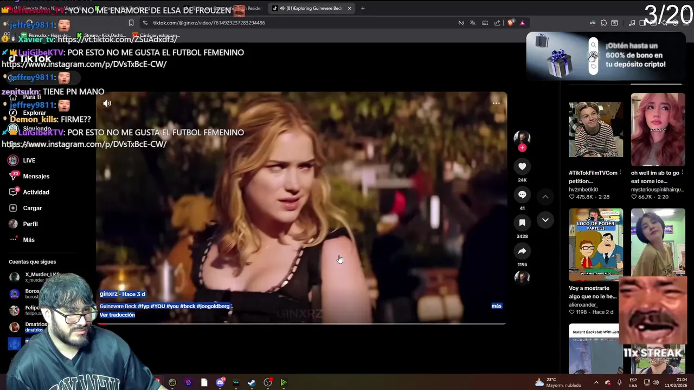The image size is (694, 390).
Task: Show hidden system tray icons
Action: 596,382
